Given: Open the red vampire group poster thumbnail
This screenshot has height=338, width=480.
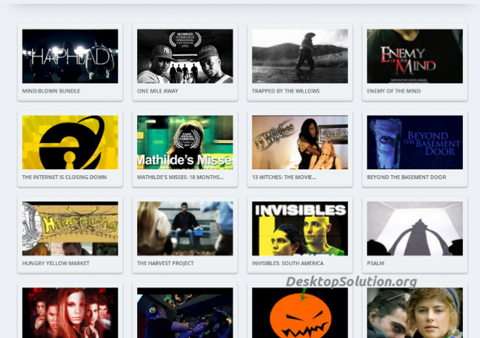Looking at the screenshot, I should (x=70, y=313).
